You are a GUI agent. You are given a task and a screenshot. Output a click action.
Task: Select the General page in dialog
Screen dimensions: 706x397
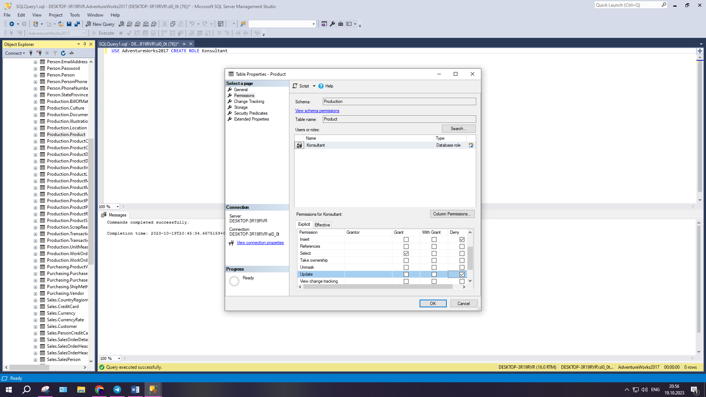[241, 90]
